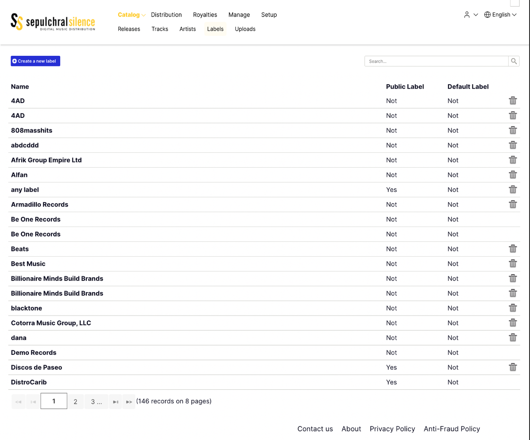Click the Sepulchral Silence logo
Viewport: 530px width, 440px height.
pyautogui.click(x=53, y=22)
